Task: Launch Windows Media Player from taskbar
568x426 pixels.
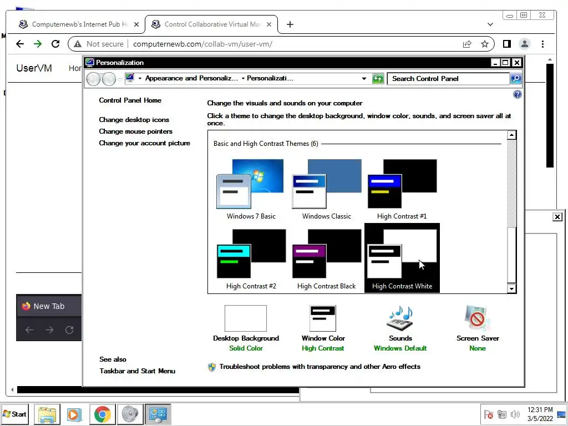Action: 74,414
